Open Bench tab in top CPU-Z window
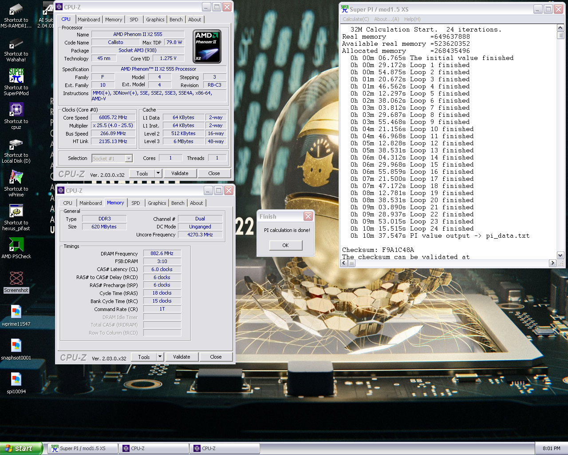Image resolution: width=568 pixels, height=455 pixels. tap(176, 20)
